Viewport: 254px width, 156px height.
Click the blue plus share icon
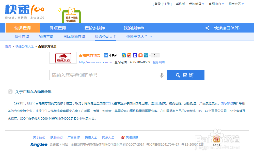tap(106, 55)
